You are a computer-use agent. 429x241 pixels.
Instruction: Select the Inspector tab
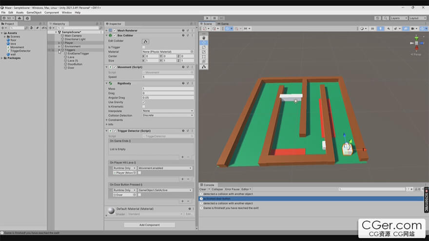click(114, 24)
